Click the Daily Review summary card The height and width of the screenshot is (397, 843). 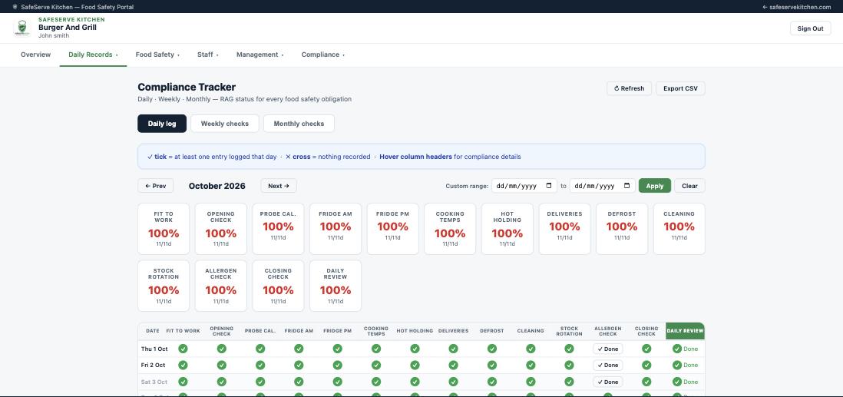(x=336, y=286)
